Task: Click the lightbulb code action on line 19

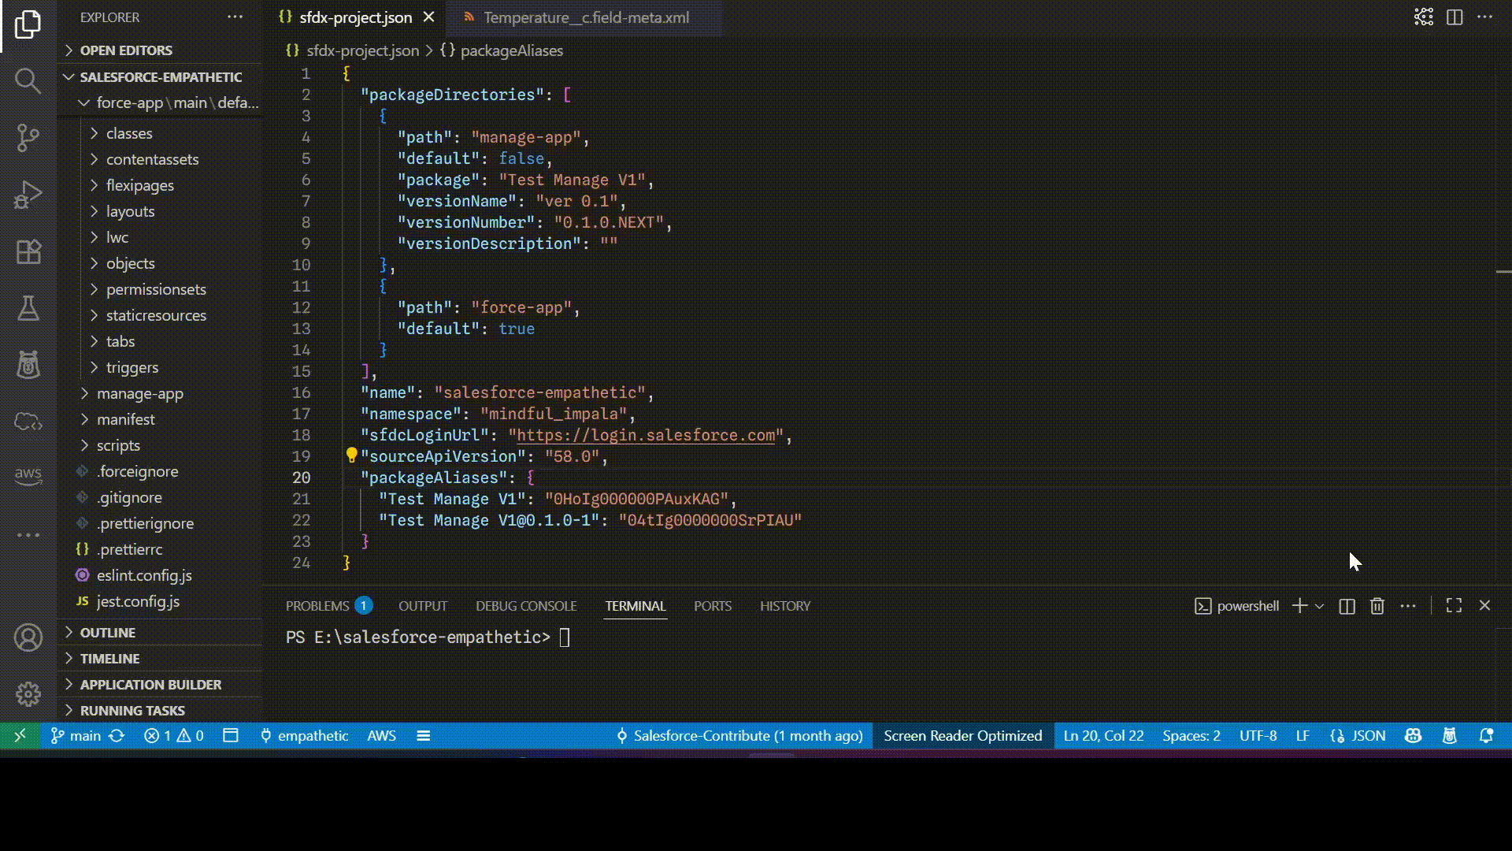Action: click(x=351, y=455)
